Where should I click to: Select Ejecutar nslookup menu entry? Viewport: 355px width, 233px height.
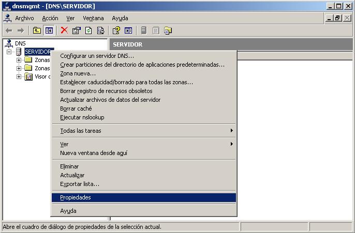tap(82, 117)
